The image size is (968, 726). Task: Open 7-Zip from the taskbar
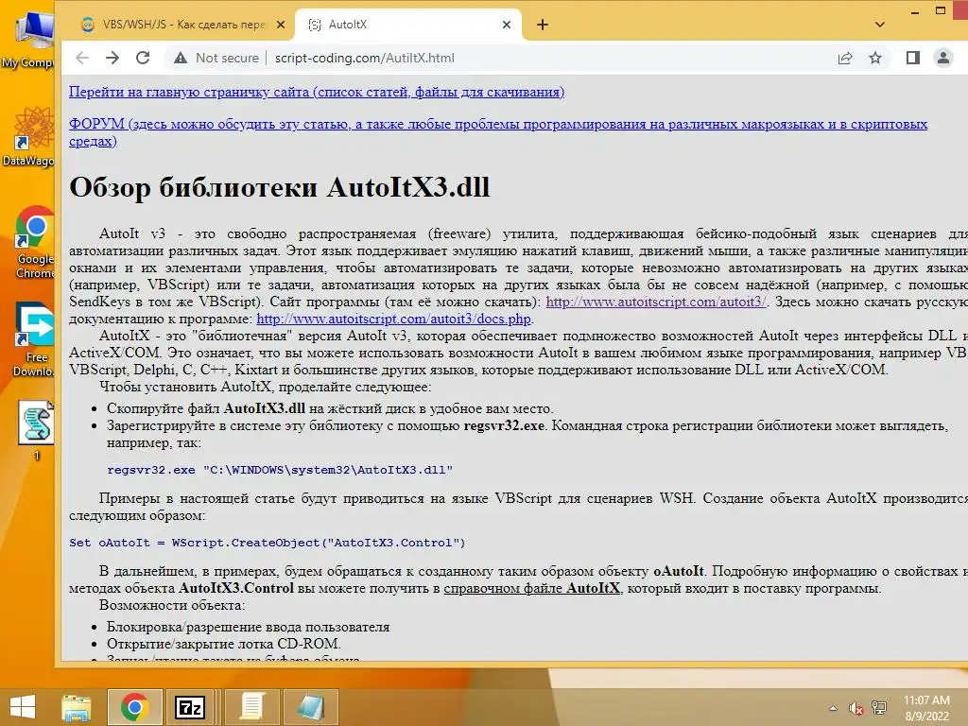coord(190,707)
